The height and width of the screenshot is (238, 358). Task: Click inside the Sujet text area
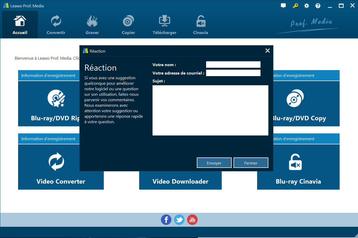[210, 110]
